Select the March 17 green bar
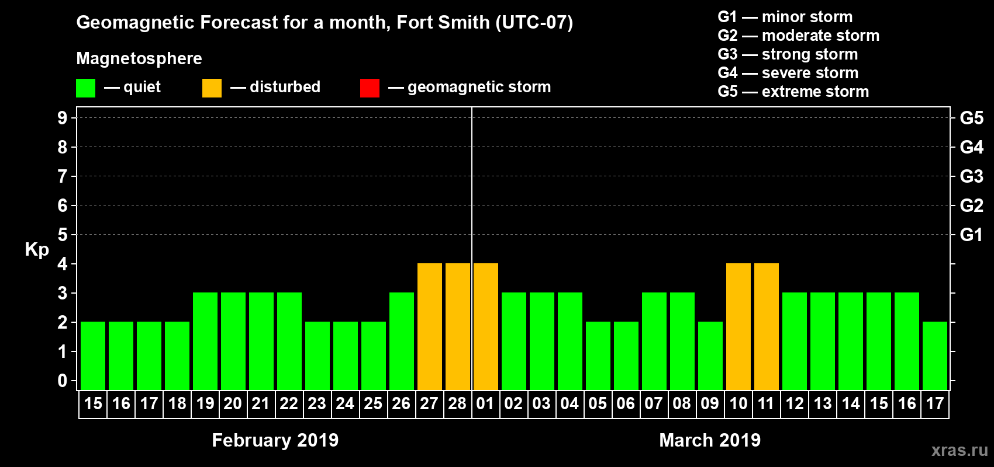 click(935, 356)
